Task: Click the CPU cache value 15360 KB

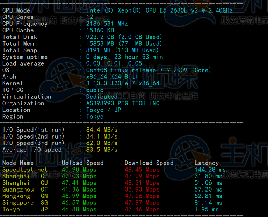Action: point(100,30)
